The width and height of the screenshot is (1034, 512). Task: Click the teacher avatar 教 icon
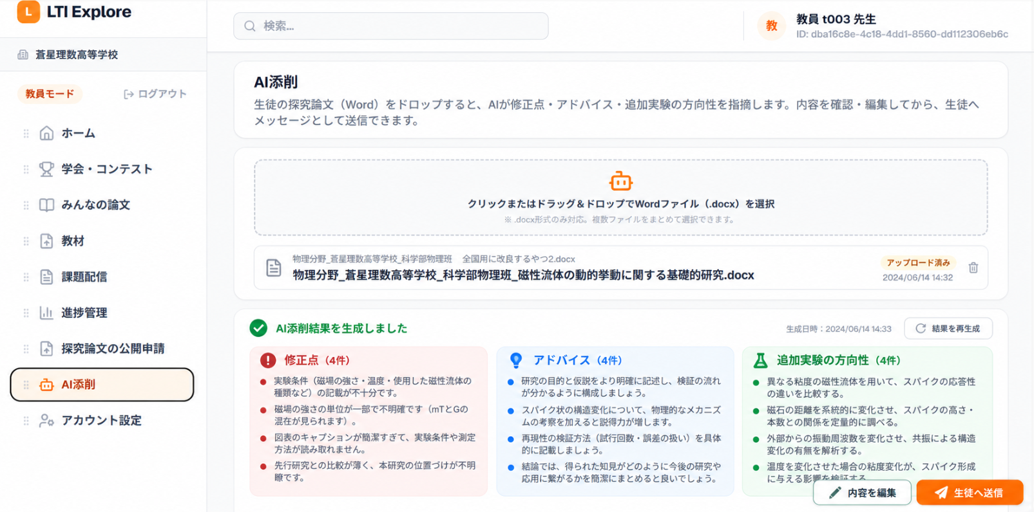coord(771,26)
